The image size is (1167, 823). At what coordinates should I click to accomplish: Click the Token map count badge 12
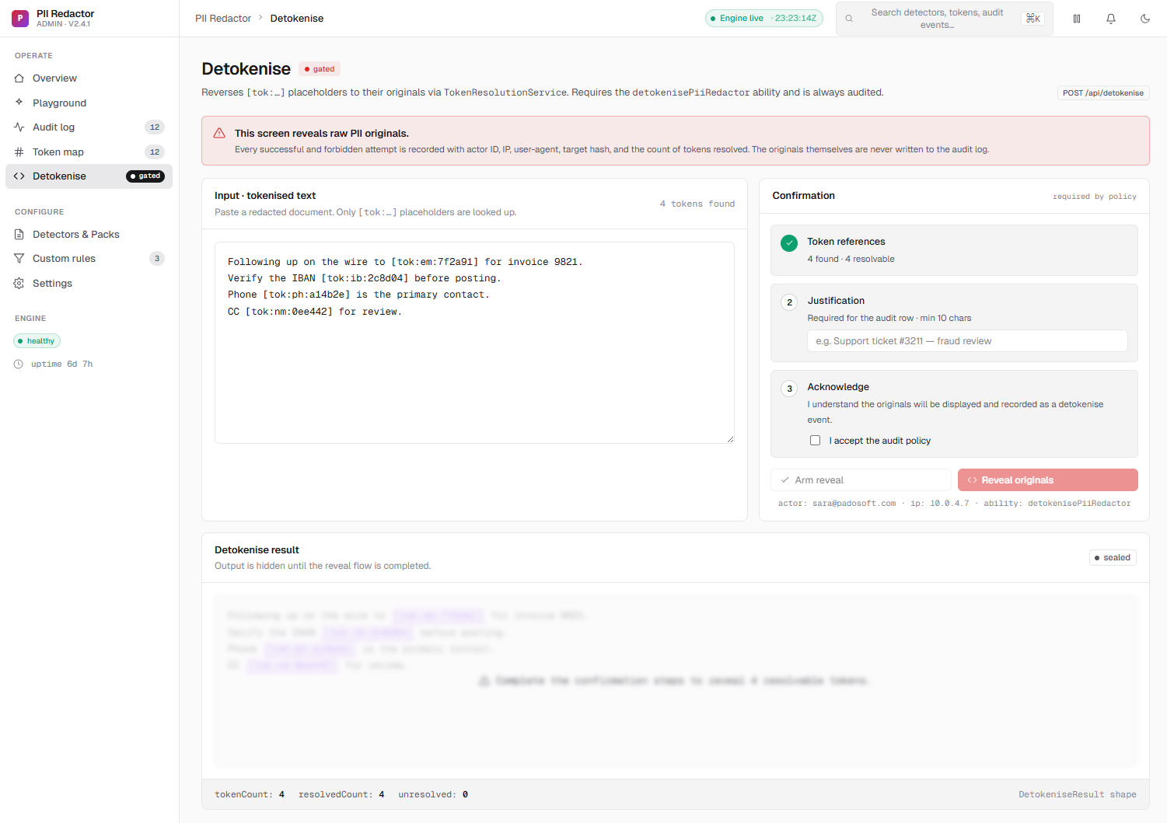155,152
